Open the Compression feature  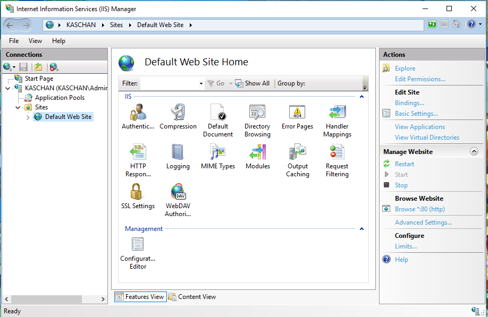point(178,113)
